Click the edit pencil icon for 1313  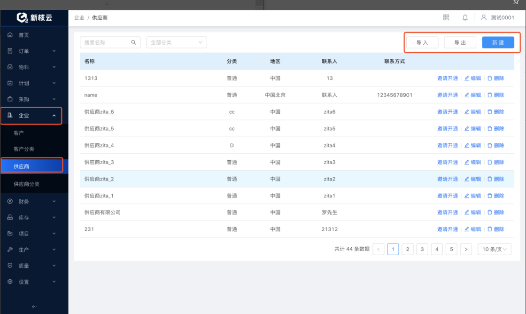click(467, 78)
